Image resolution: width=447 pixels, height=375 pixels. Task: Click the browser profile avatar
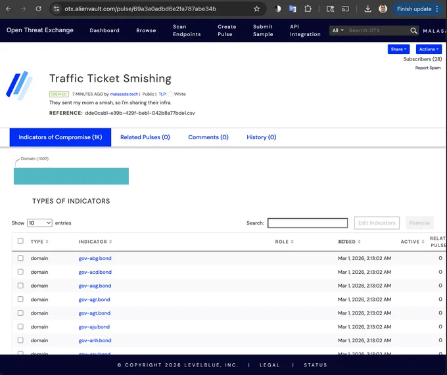383,9
